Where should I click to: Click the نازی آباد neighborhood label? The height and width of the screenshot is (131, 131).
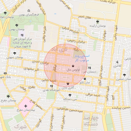[x=59, y=49]
